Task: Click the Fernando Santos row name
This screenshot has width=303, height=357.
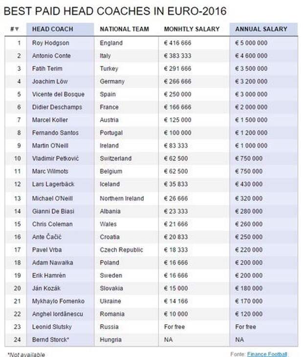Action: point(55,133)
